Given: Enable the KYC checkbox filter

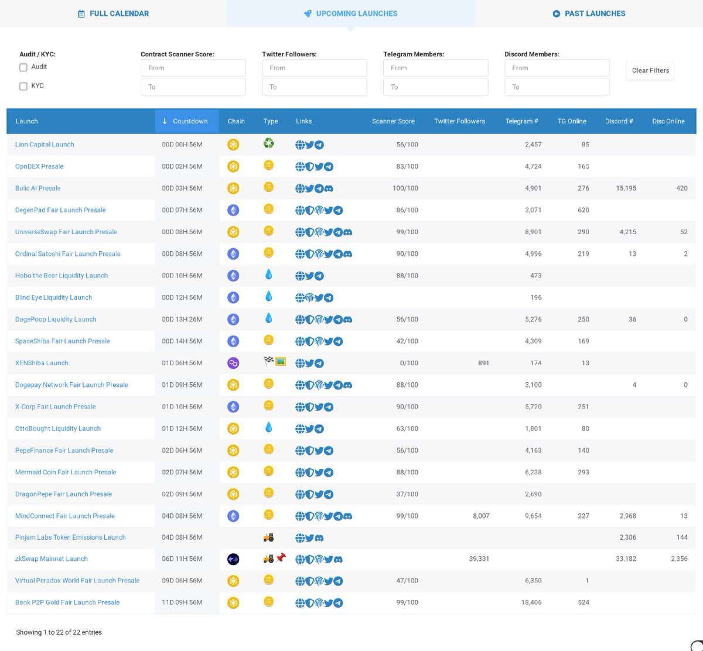Looking at the screenshot, I should (x=23, y=86).
